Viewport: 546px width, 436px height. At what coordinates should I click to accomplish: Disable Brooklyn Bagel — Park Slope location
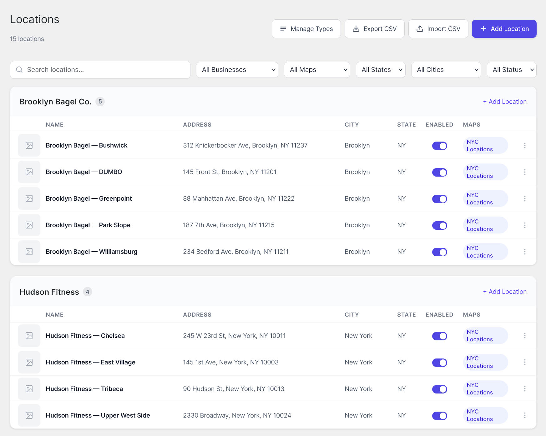tap(439, 225)
